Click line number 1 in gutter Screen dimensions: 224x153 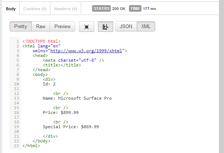(x=18, y=41)
